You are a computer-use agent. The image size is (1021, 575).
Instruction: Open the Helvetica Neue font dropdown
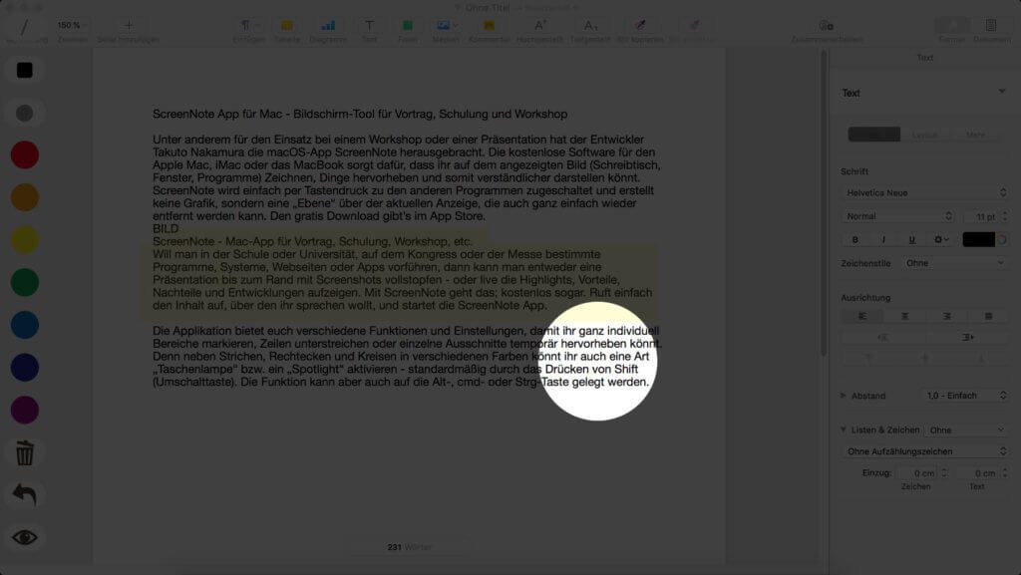(924, 192)
